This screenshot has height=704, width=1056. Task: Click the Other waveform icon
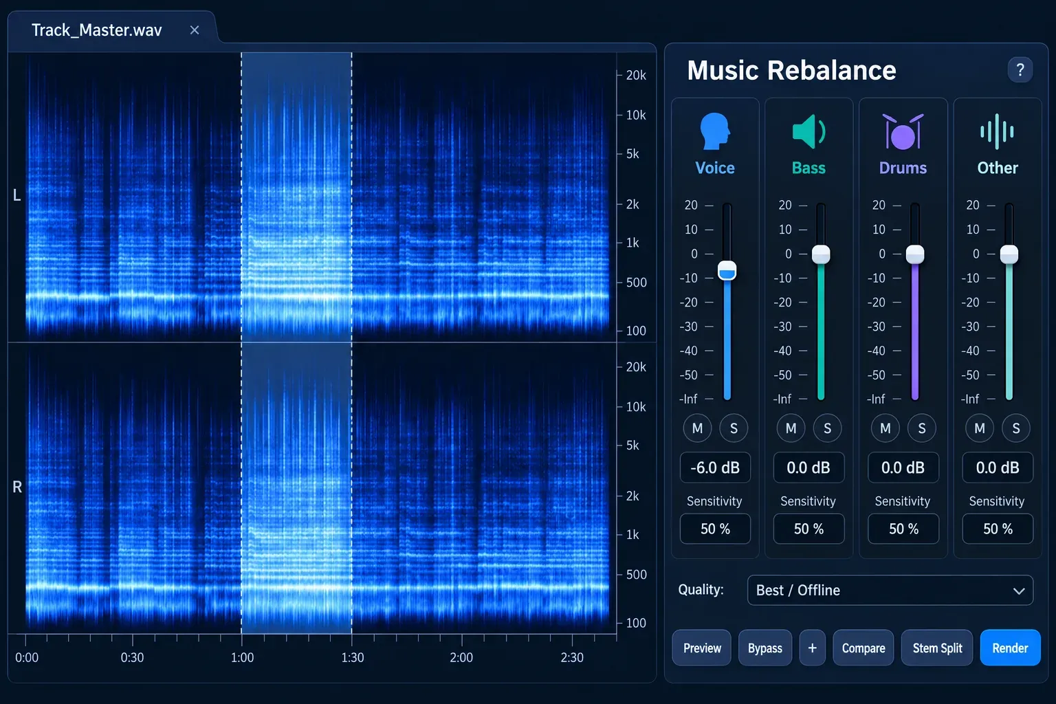[997, 131]
